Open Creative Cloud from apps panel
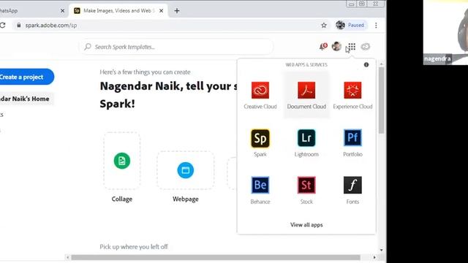The height and width of the screenshot is (263, 468). click(260, 95)
